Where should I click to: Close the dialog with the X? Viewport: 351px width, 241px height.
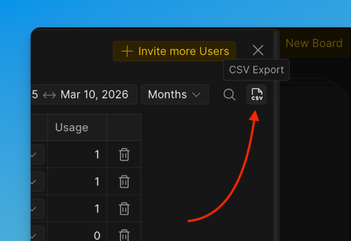pyautogui.click(x=258, y=50)
